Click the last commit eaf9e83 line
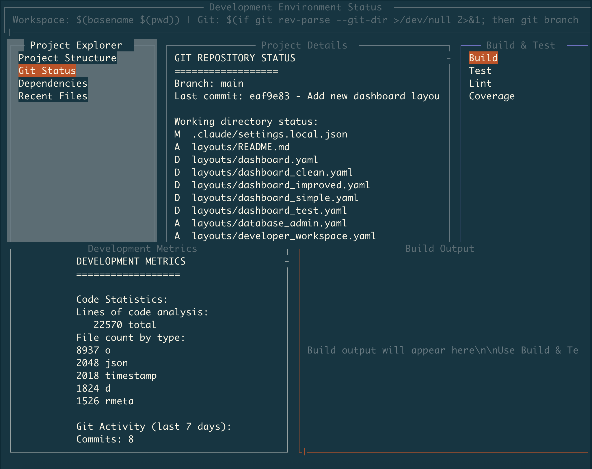592x469 pixels. (307, 96)
